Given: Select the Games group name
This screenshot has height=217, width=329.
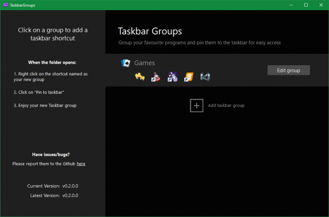Looking at the screenshot, I should [x=145, y=63].
